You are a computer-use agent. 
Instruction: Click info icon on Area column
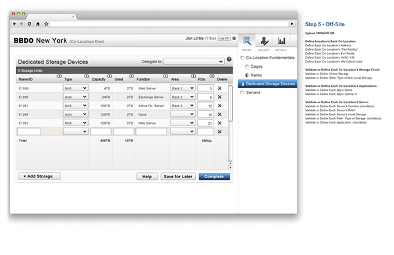pyautogui.click(x=193, y=76)
